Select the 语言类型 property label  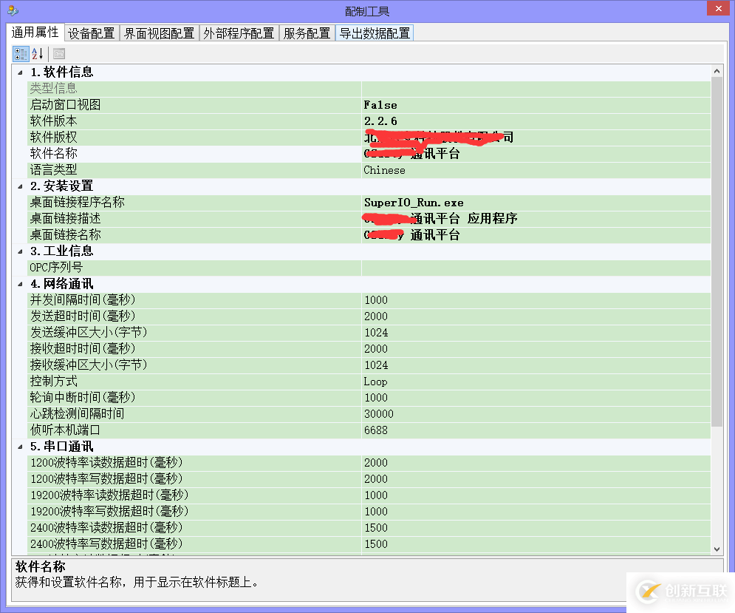[x=53, y=170]
